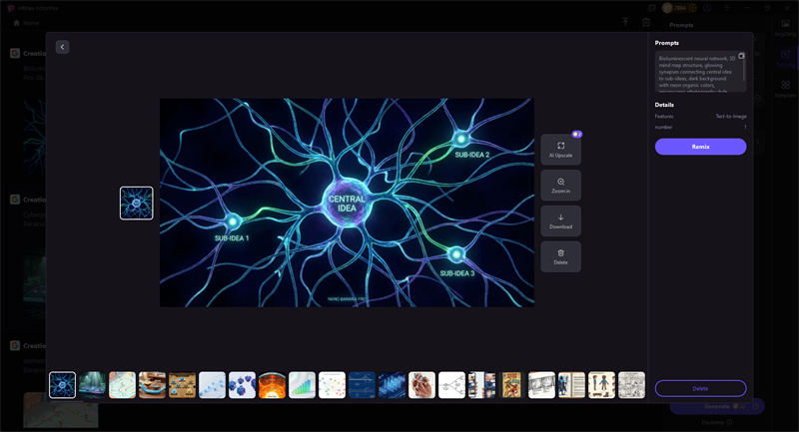Open the black-and-white storyboard sketch thumbnail
The width and height of the screenshot is (799, 432).
(541, 385)
